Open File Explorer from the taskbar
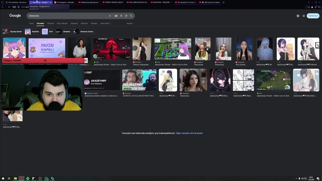The height and width of the screenshot is (181, 322). tap(15, 178)
